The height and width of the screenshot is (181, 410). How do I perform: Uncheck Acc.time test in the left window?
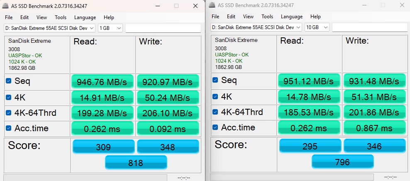point(9,128)
